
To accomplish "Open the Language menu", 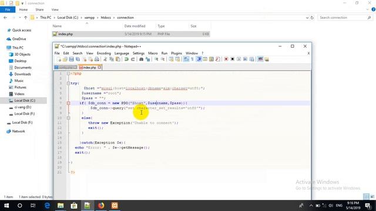I will [122, 53].
